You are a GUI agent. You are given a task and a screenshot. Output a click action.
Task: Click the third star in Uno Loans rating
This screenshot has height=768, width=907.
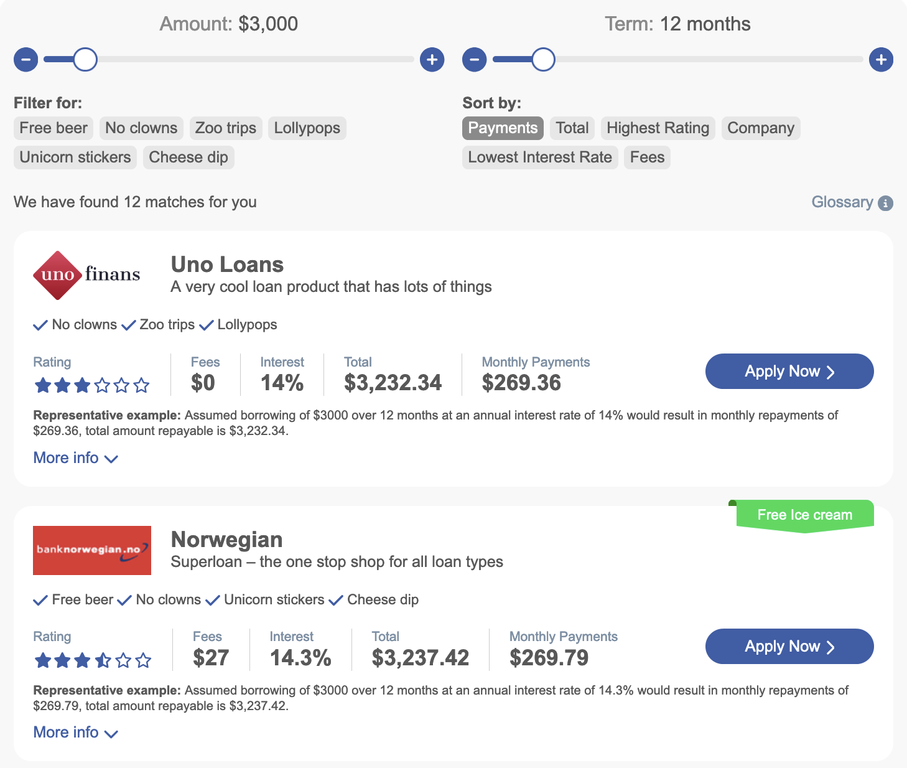coord(82,385)
